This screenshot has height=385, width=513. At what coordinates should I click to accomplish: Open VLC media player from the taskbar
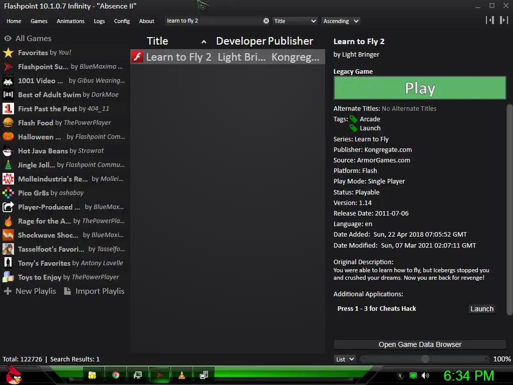coord(181,375)
